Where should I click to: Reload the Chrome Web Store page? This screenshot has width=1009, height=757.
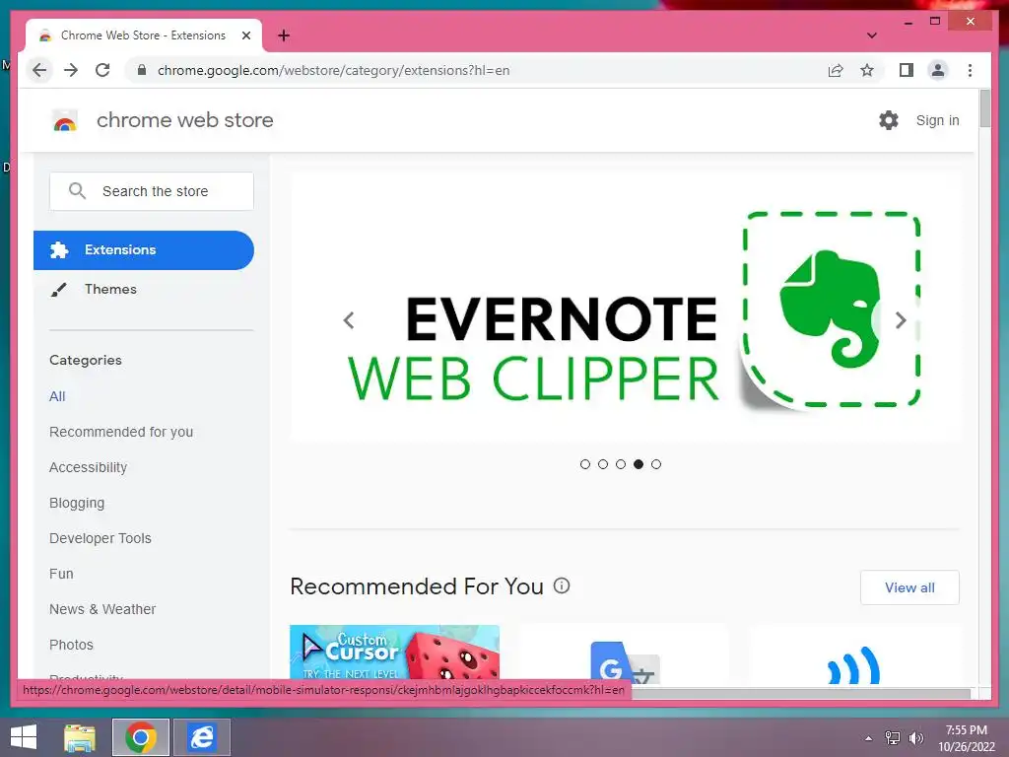[102, 70]
